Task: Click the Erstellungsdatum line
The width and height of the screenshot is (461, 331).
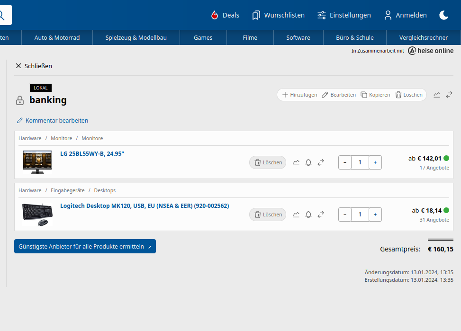Action: 409,280
